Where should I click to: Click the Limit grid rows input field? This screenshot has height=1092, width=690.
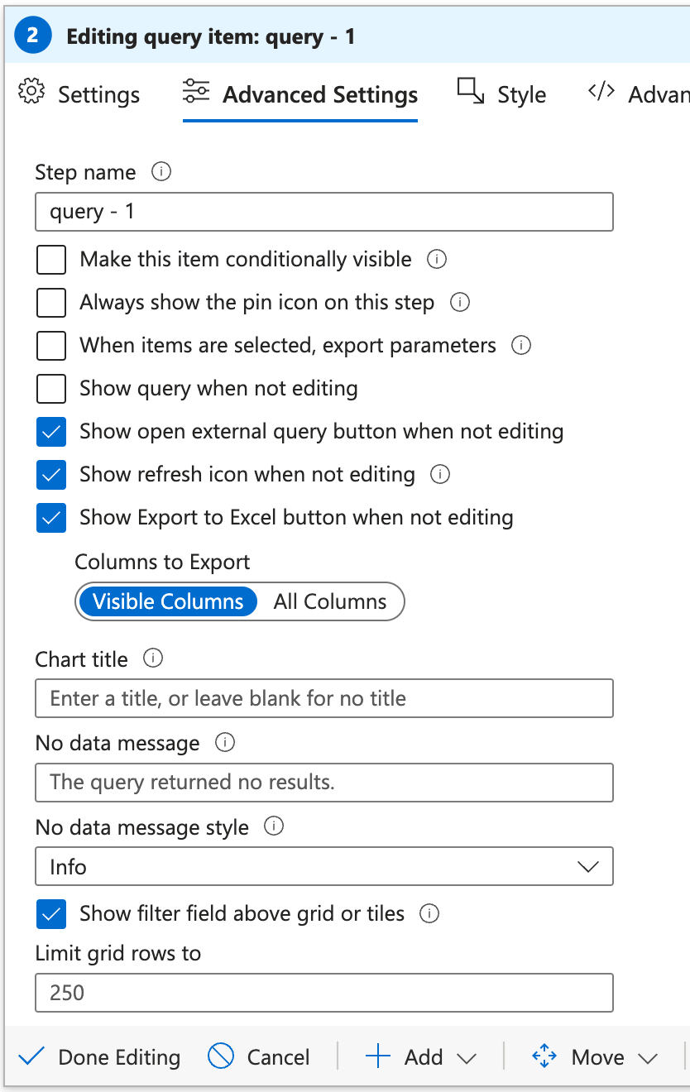(323, 993)
